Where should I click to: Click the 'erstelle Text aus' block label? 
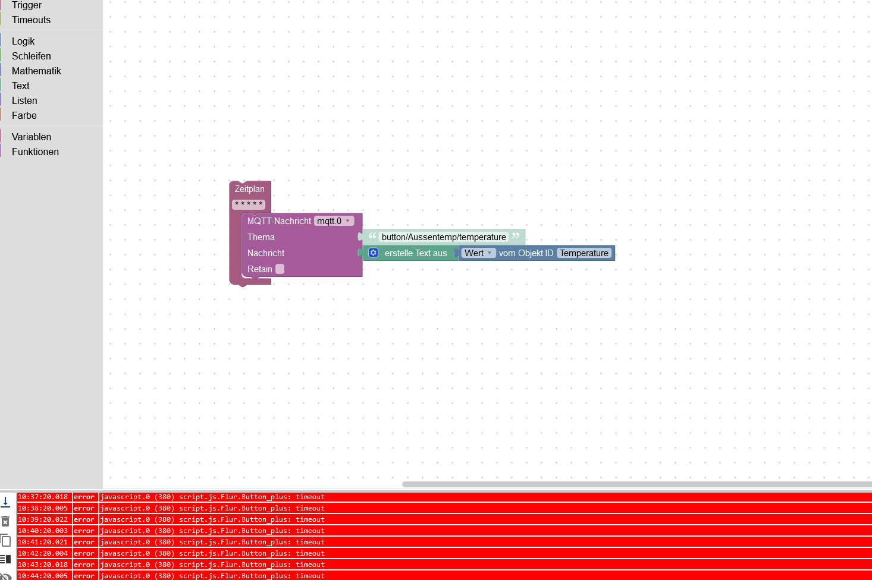click(416, 253)
